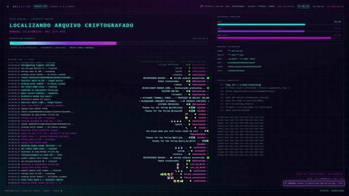349x196 pixels.
Task: Click Kick badge beside @limaik02 follow message
Action: [190, 111]
